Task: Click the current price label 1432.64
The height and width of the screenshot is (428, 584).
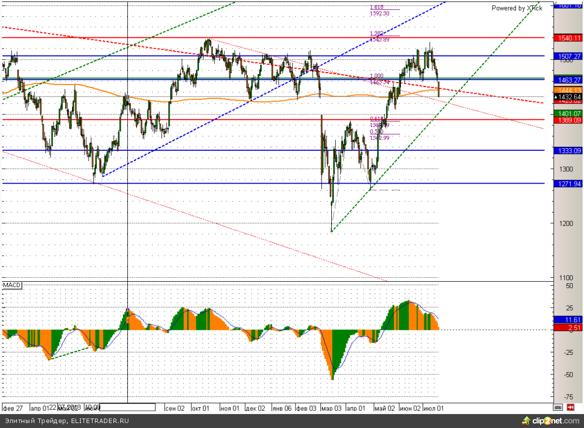Action: click(x=568, y=97)
